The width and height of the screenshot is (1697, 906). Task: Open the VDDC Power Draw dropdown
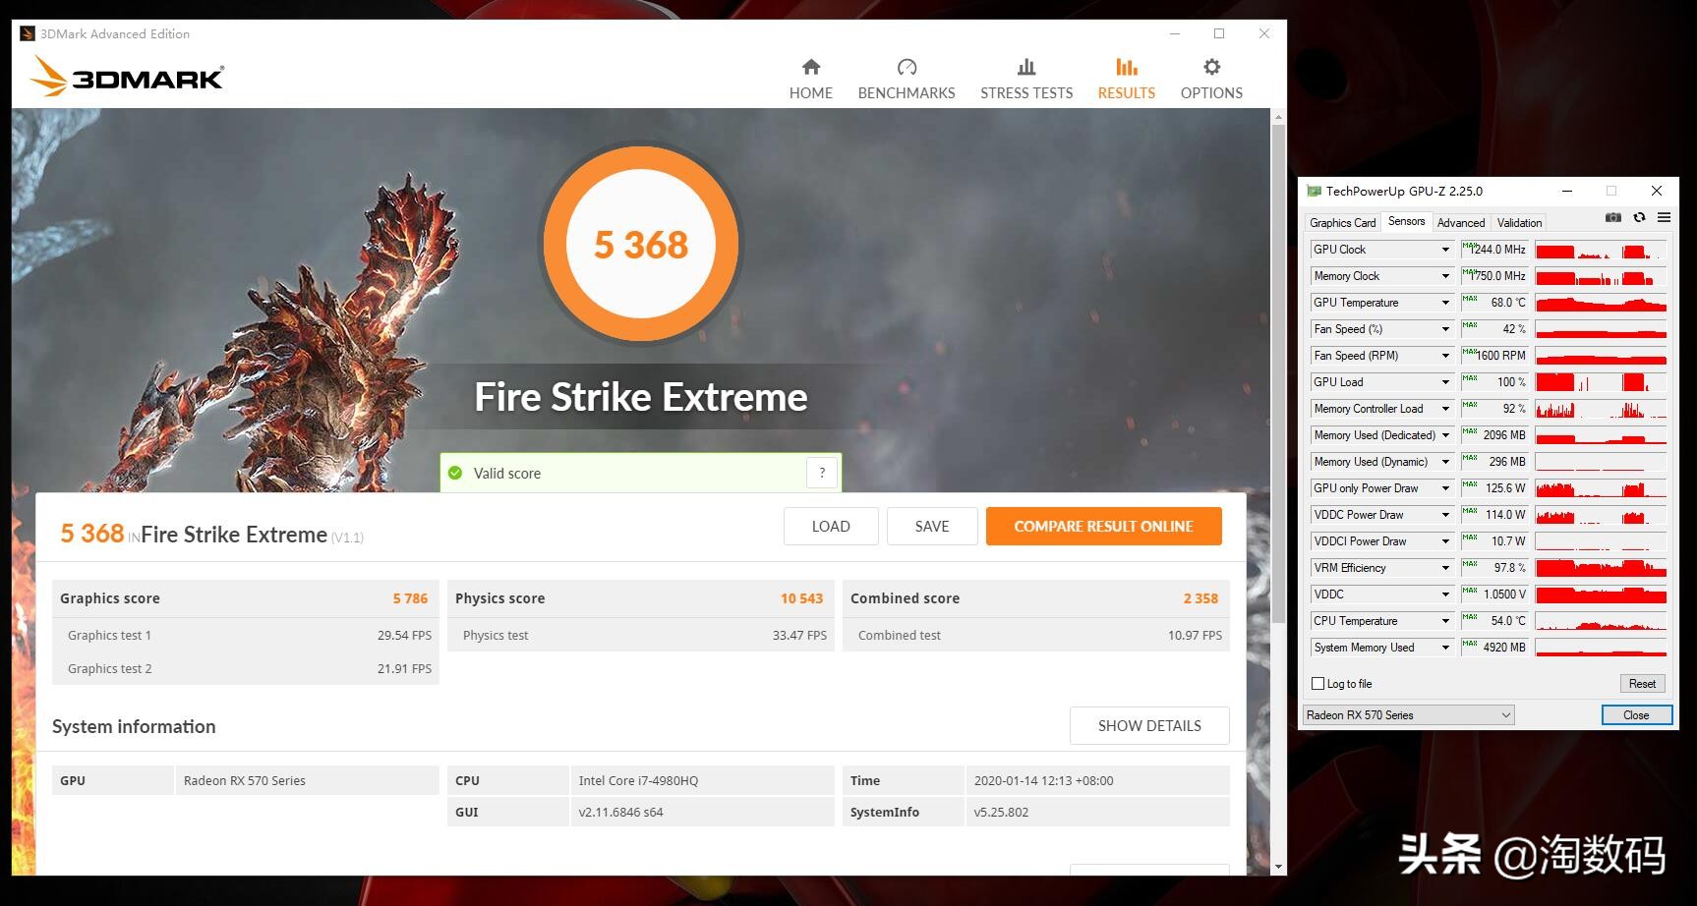pyautogui.click(x=1445, y=515)
